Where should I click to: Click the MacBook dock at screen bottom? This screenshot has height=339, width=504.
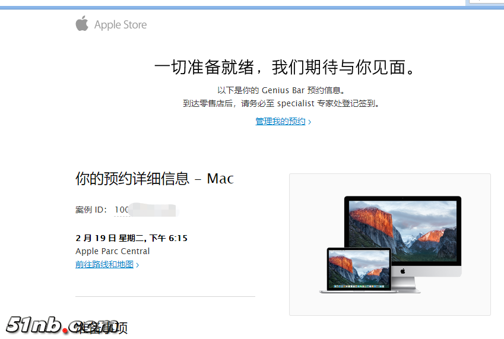pyautogui.click(x=359, y=286)
